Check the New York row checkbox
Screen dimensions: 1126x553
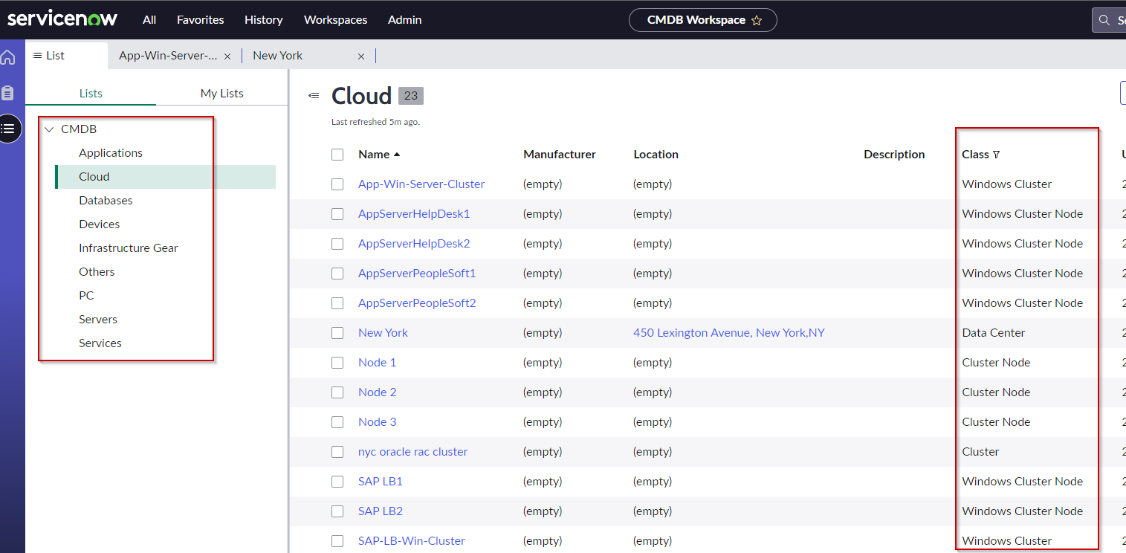pos(337,333)
